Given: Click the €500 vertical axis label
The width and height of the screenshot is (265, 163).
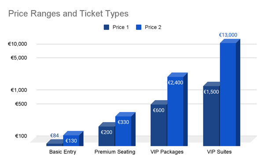Looking at the screenshot, I should click(21, 104).
